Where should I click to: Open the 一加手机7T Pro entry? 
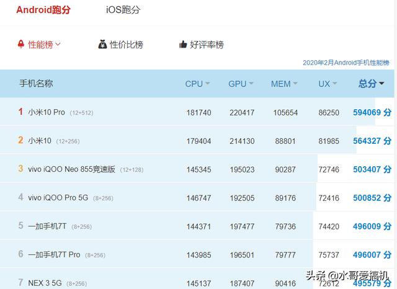54,255
